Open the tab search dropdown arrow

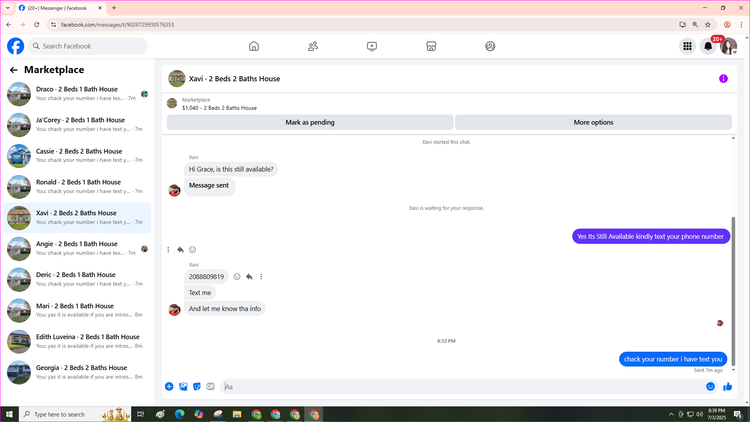click(8, 8)
